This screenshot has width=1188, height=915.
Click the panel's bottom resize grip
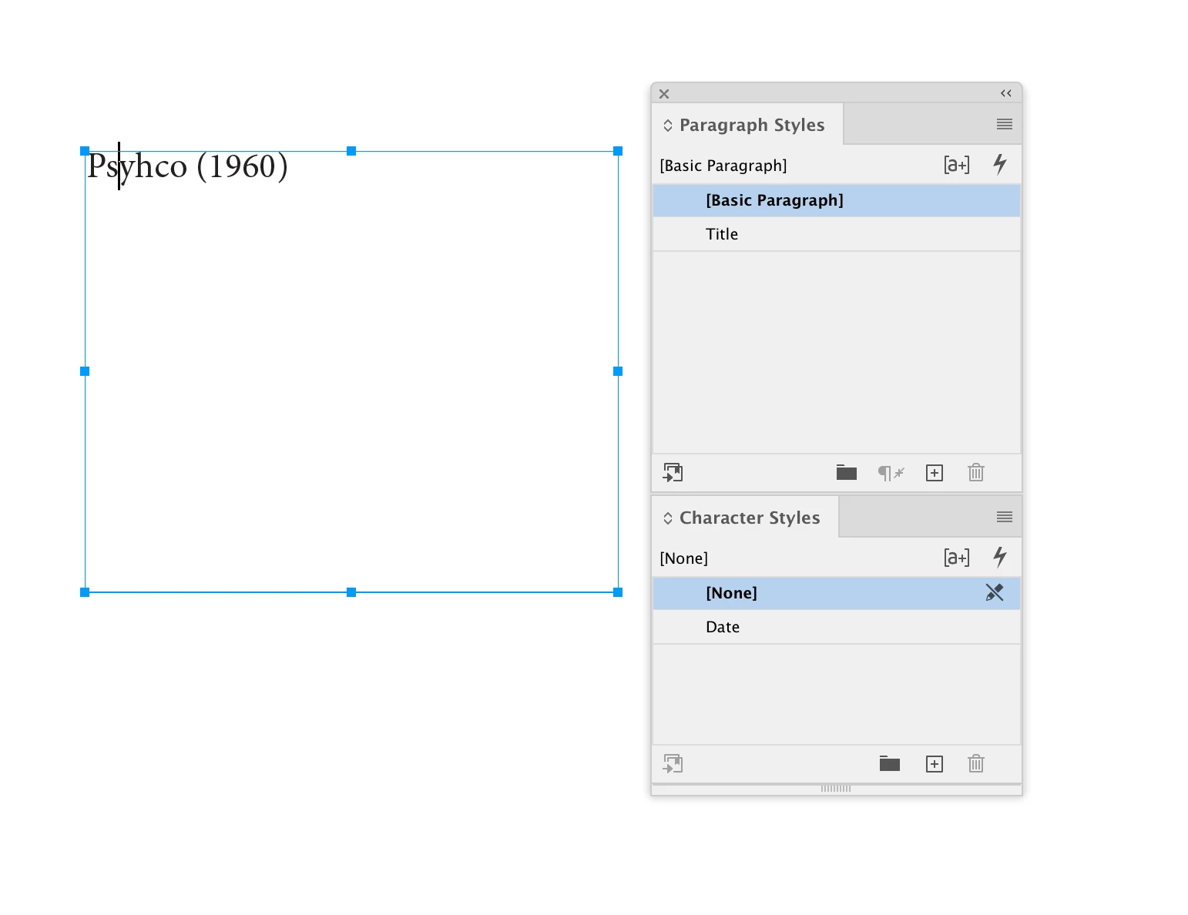(836, 789)
